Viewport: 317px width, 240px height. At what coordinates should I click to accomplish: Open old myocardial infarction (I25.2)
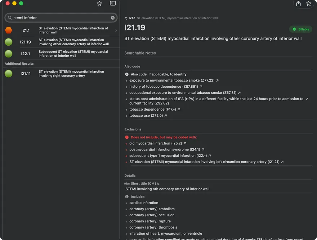click(156, 143)
